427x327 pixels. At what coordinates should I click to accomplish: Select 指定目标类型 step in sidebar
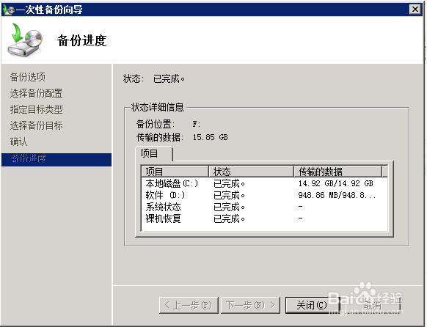37,109
